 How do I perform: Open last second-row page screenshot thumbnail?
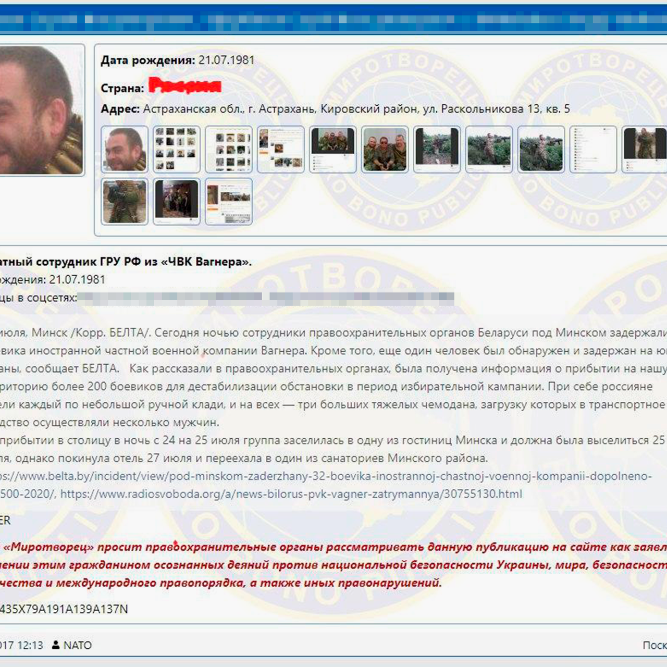coord(229,201)
